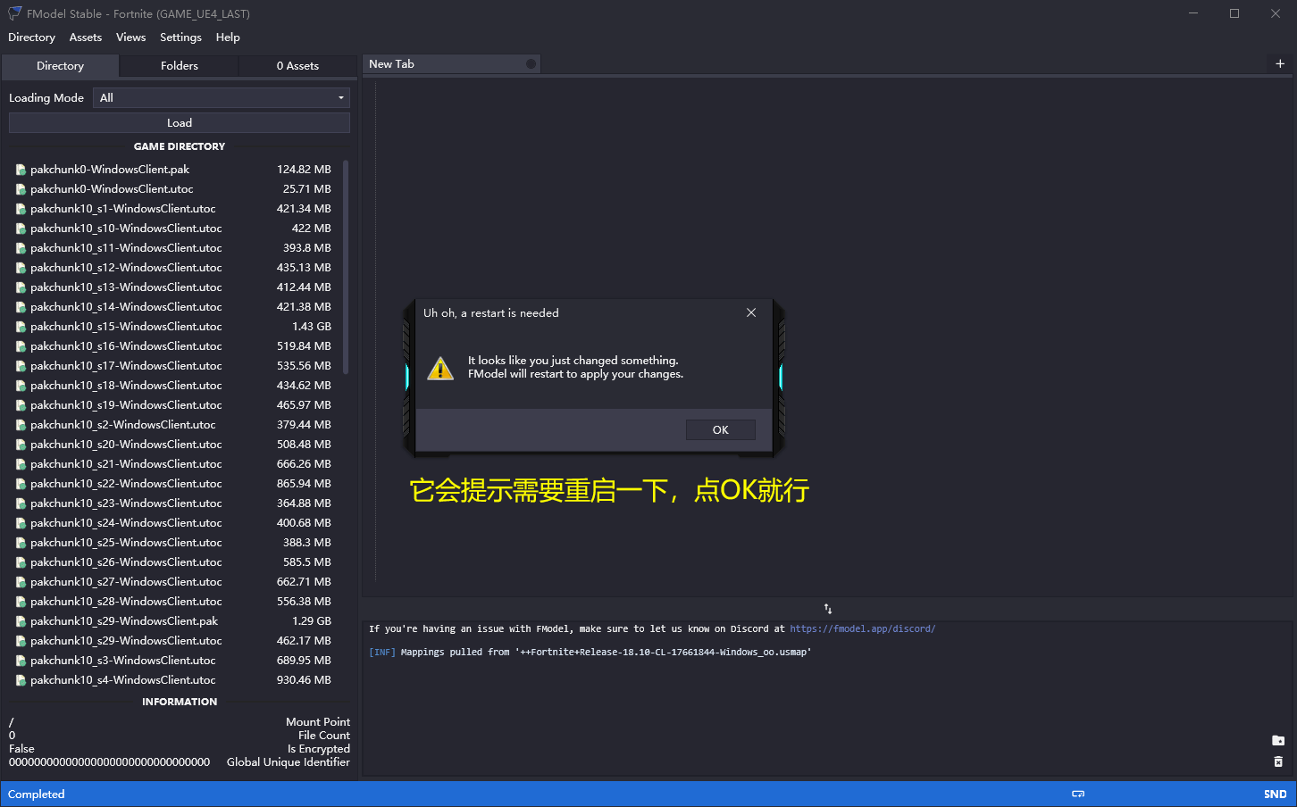The width and height of the screenshot is (1297, 807).
Task: Click file icon of pakchunk10_s2 entry
Action: [x=21, y=425]
